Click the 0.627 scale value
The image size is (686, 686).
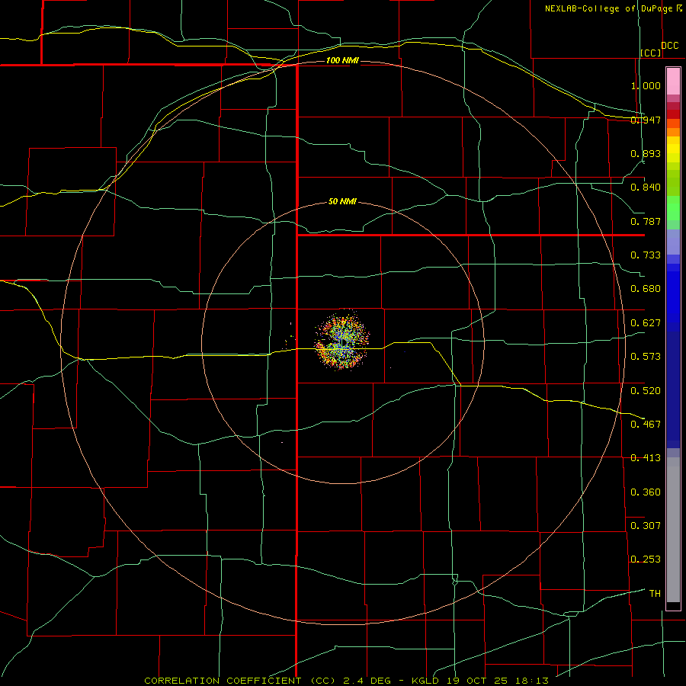(x=646, y=323)
